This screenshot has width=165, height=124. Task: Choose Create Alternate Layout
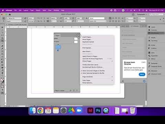(90, 65)
